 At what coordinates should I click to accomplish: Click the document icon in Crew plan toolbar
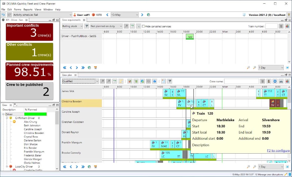pyautogui.click(x=164, y=81)
